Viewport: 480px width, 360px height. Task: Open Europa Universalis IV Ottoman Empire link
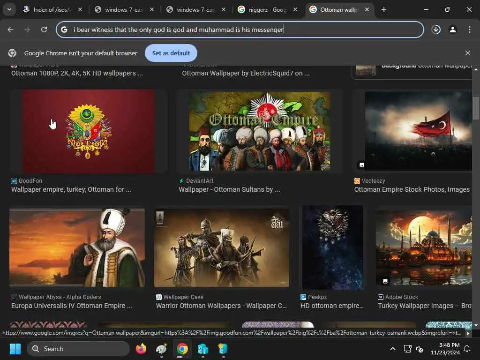point(72,306)
